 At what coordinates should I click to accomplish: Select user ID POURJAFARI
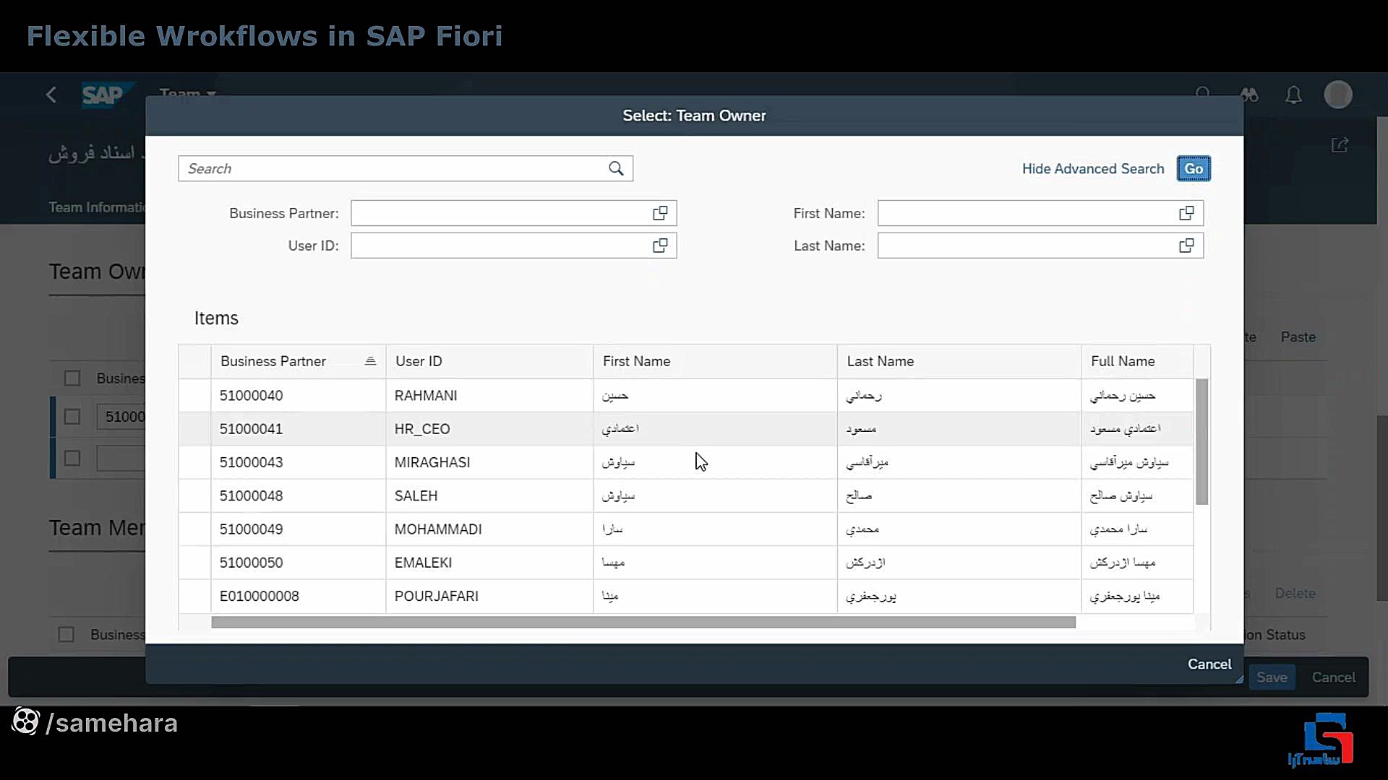coord(436,597)
